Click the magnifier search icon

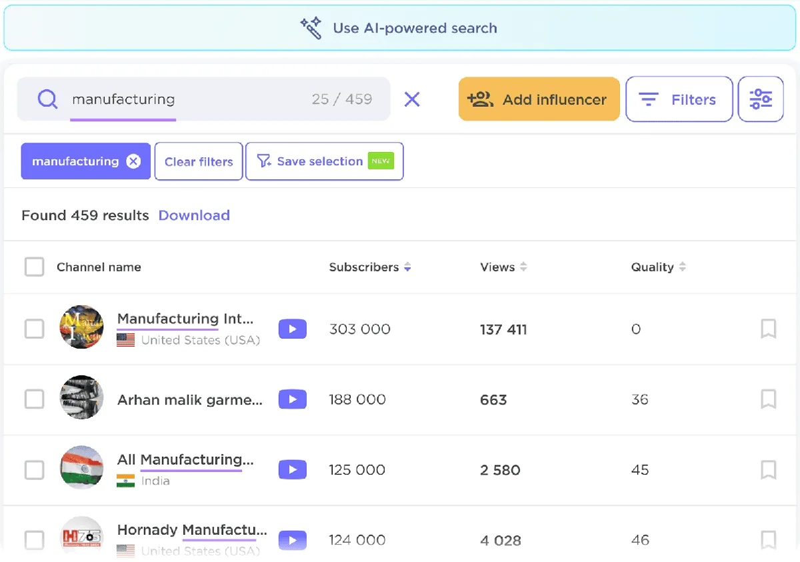point(47,99)
